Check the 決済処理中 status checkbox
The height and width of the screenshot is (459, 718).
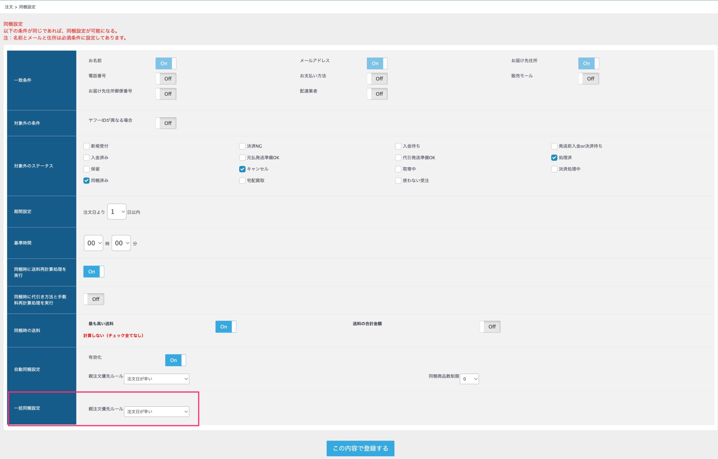tap(554, 169)
